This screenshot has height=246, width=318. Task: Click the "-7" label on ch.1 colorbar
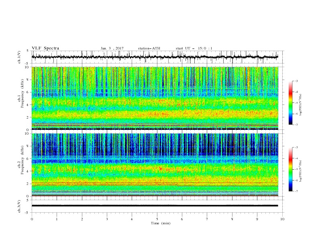pyautogui.click(x=296, y=125)
